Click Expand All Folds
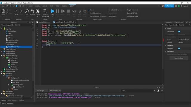 tap(132, 13)
